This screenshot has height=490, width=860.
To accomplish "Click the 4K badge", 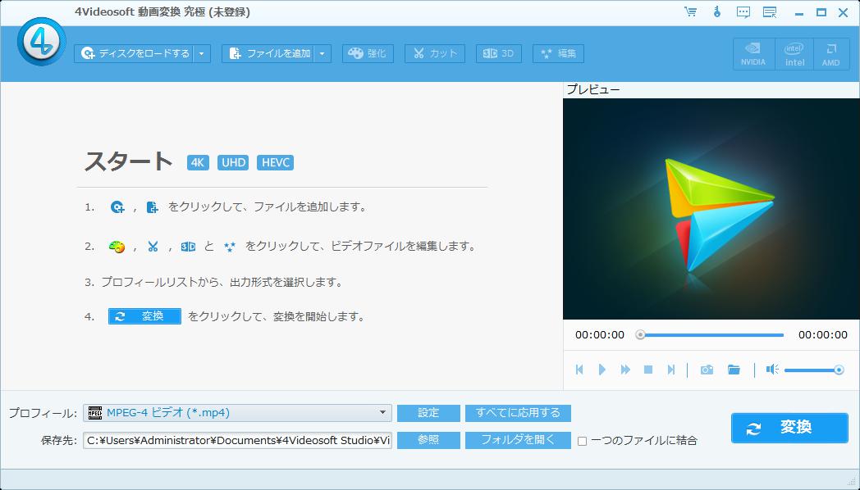I will pos(198,162).
